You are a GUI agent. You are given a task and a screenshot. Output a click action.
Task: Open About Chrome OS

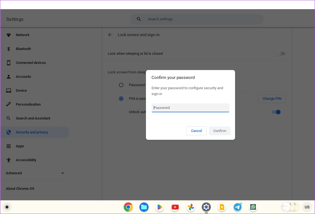coord(20,188)
